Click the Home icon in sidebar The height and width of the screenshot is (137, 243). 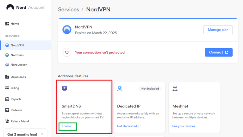(7, 24)
